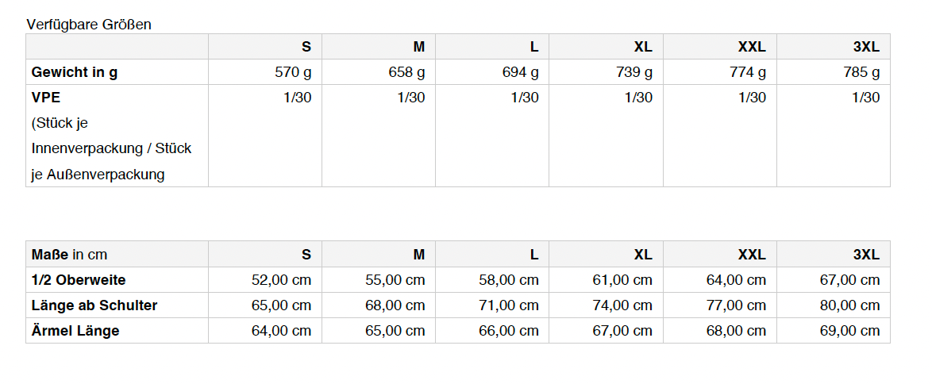Screen dimensions: 932x384
Task: Click the "Verfügbare Größen" heading text
Action: coord(89,25)
